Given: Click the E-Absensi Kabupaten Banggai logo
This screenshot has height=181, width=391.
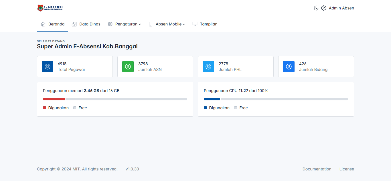Looking at the screenshot, I should pyautogui.click(x=50, y=8).
